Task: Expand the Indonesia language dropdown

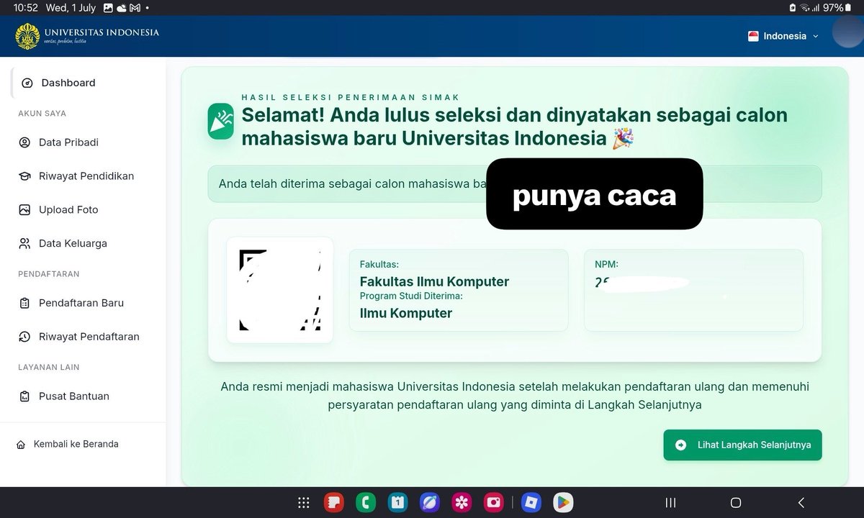Action: point(783,36)
